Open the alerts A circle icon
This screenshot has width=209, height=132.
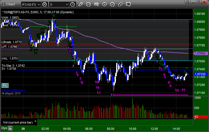[x=112, y=4]
